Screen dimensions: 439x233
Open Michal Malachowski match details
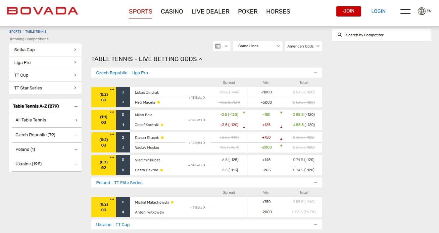(x=152, y=202)
